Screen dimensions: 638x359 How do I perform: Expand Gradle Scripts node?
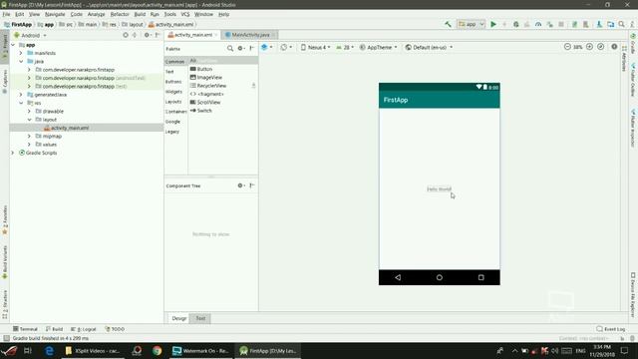(x=13, y=153)
